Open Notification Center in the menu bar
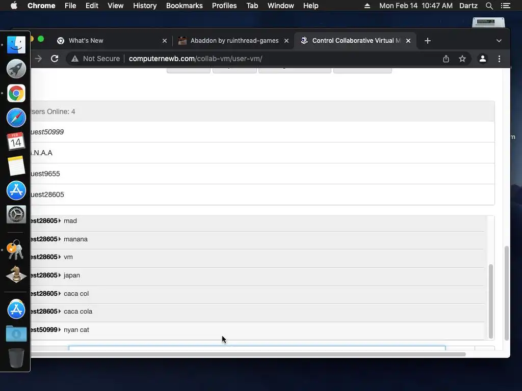The image size is (522, 391). pos(505,6)
